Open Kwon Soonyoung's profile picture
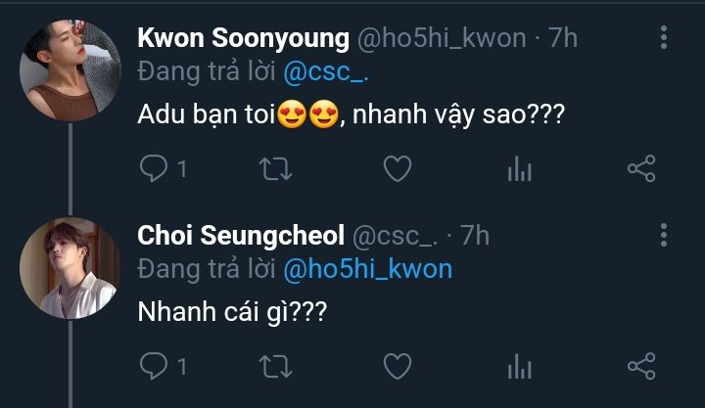This screenshot has width=705, height=408. 70,69
